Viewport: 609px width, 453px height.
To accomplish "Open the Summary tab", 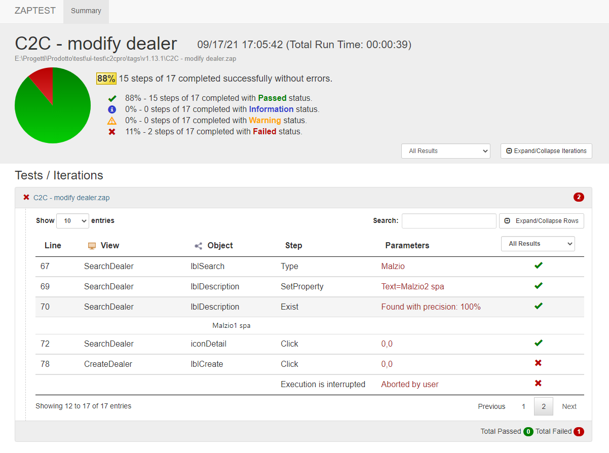I will pos(86,11).
